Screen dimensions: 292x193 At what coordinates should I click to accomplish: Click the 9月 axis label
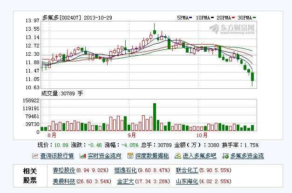tap(132, 135)
